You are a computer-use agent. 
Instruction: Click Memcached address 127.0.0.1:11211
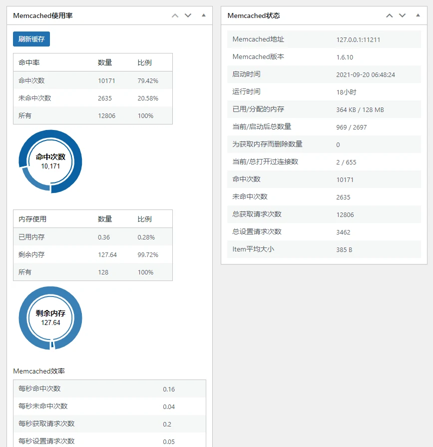[358, 40]
